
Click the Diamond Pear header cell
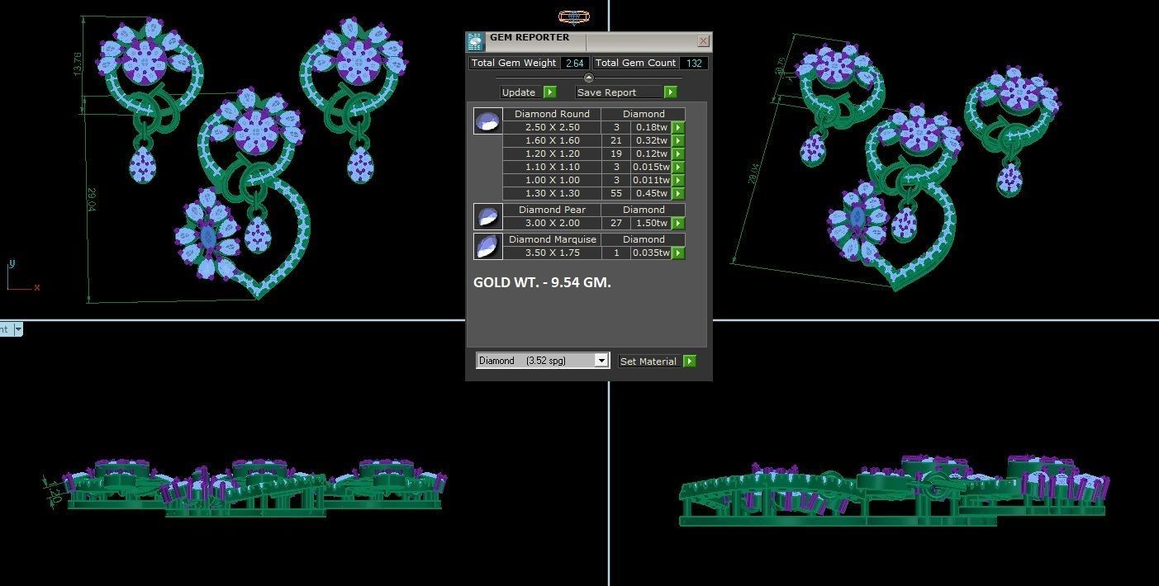552,210
